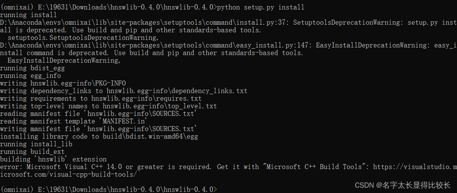Viewport: 457px width, 193px height.
Task: Click the final empty command prompt line
Action: (109, 189)
